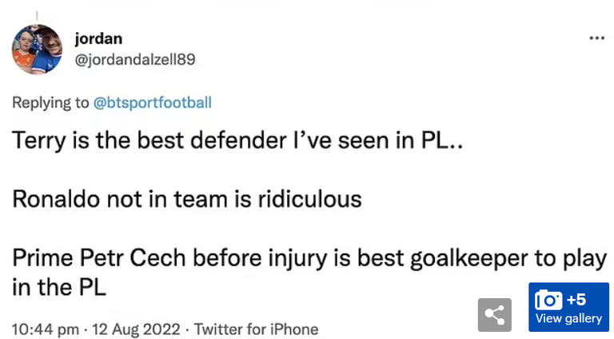The image size is (614, 339).
Task: Open the three-dot more options menu
Action: pyautogui.click(x=596, y=38)
